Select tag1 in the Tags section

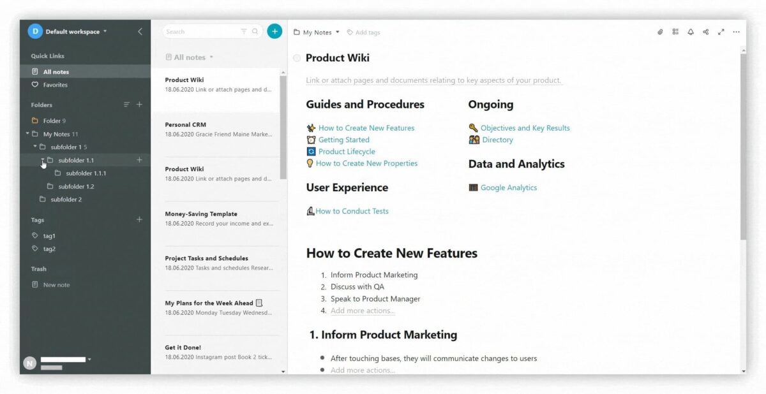click(x=49, y=236)
